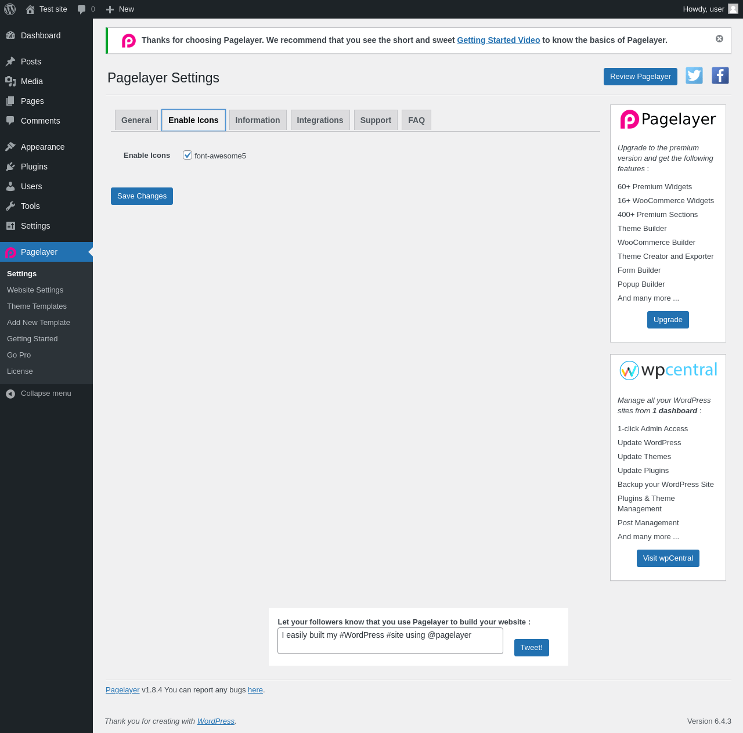Open the Pagelayer link in footer
The width and height of the screenshot is (743, 733).
point(122,690)
